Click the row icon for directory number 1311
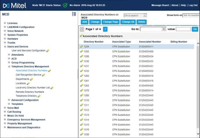The width and height of the screenshot is (200, 138). (x=82, y=105)
